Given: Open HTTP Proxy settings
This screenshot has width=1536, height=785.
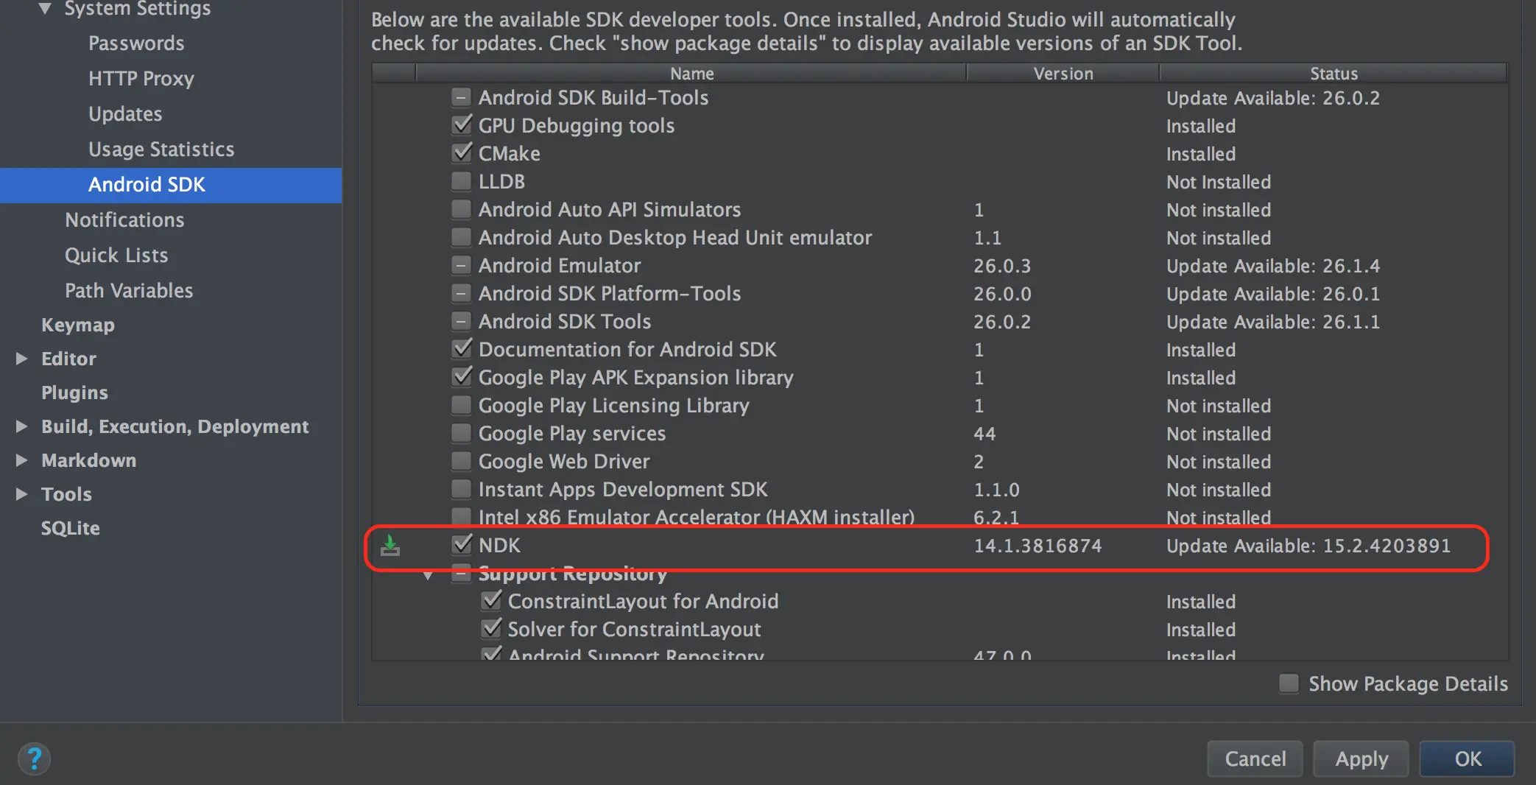Looking at the screenshot, I should point(141,79).
